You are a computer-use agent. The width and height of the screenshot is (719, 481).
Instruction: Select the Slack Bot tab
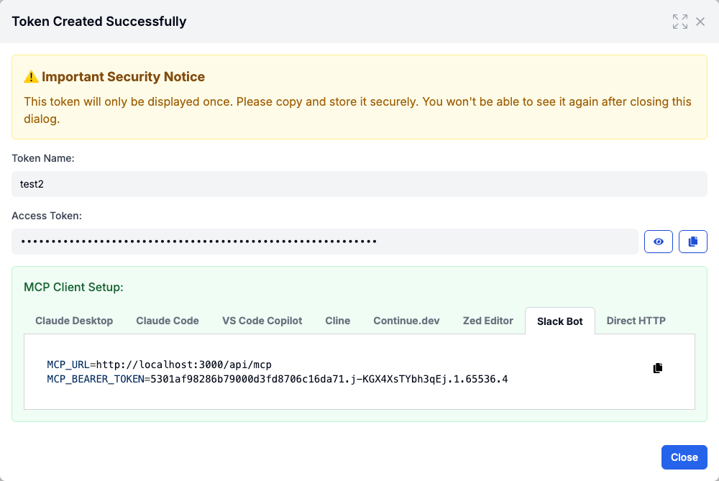tap(560, 321)
